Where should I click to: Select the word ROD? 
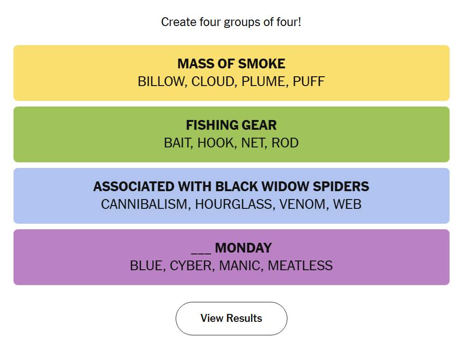pos(286,143)
